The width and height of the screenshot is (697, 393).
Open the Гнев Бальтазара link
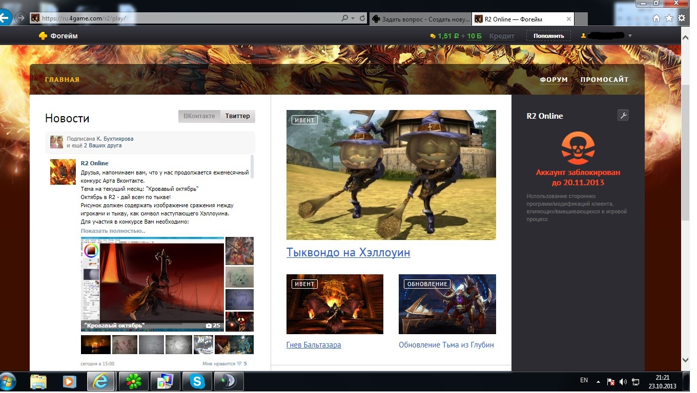[x=314, y=345]
